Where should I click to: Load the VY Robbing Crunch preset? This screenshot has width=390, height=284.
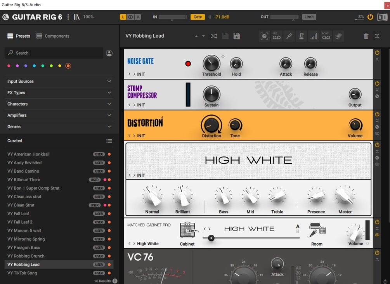59,256
